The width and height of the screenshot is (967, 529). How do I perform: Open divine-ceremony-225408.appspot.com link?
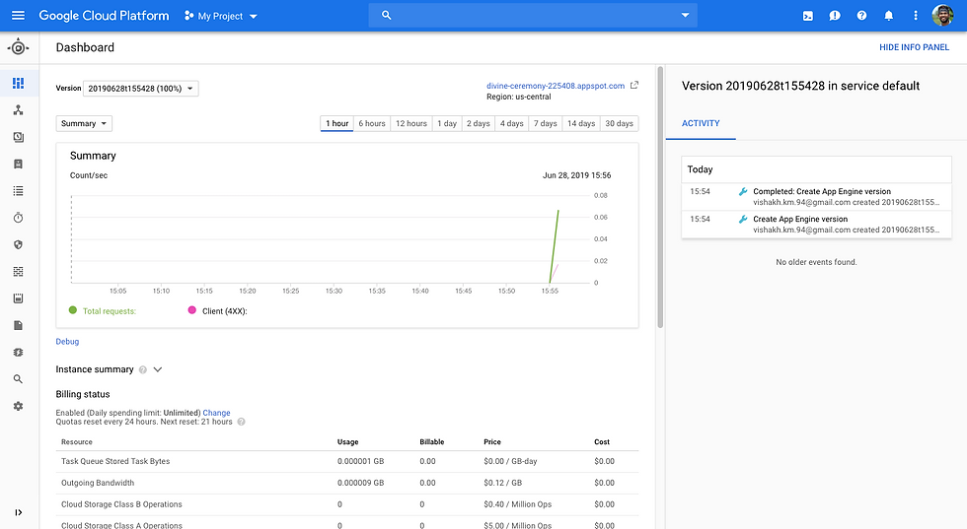[x=555, y=86]
